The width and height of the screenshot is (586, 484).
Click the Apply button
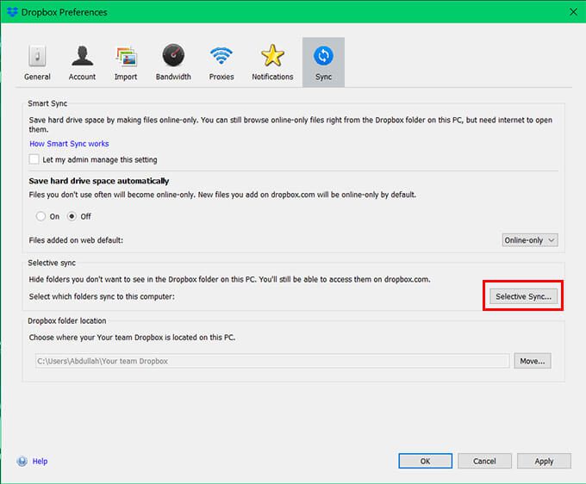point(544,462)
